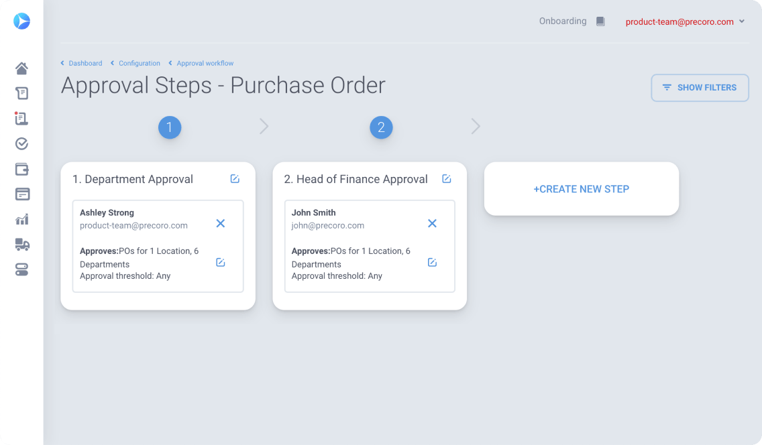762x445 pixels.
Task: Select the step 2 circle marker
Action: (x=381, y=127)
